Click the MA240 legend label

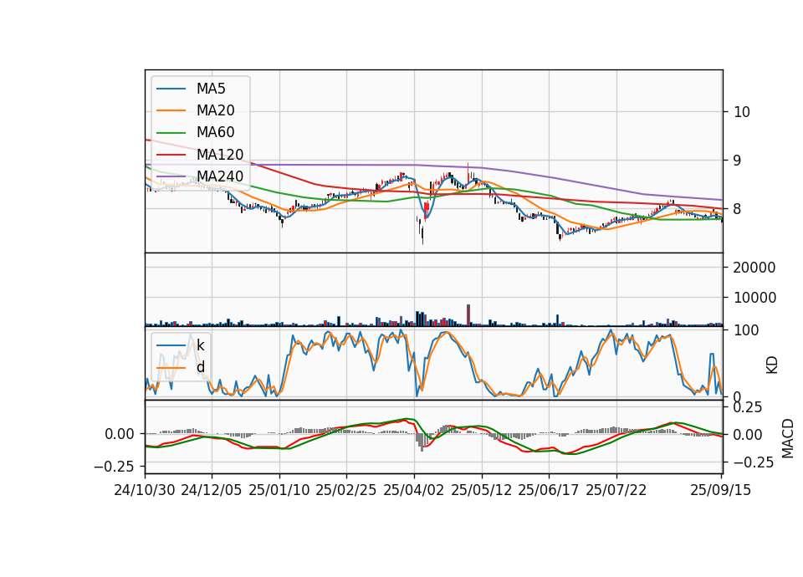[x=220, y=176]
